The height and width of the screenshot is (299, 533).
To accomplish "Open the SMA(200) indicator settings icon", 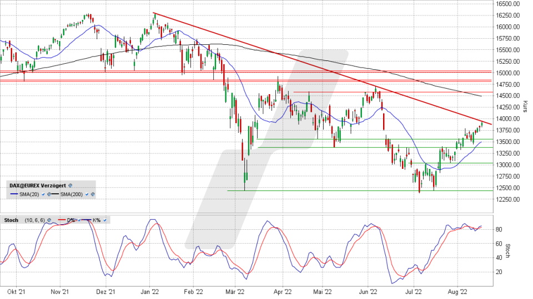I will pyautogui.click(x=93, y=194).
